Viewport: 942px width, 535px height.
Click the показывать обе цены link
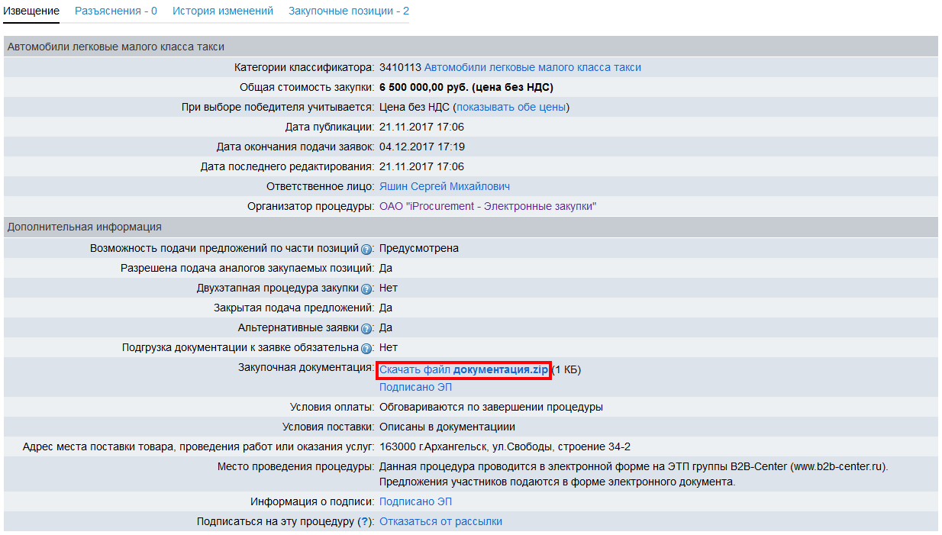click(x=511, y=108)
